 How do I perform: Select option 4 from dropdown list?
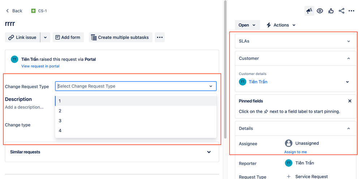(x=136, y=131)
